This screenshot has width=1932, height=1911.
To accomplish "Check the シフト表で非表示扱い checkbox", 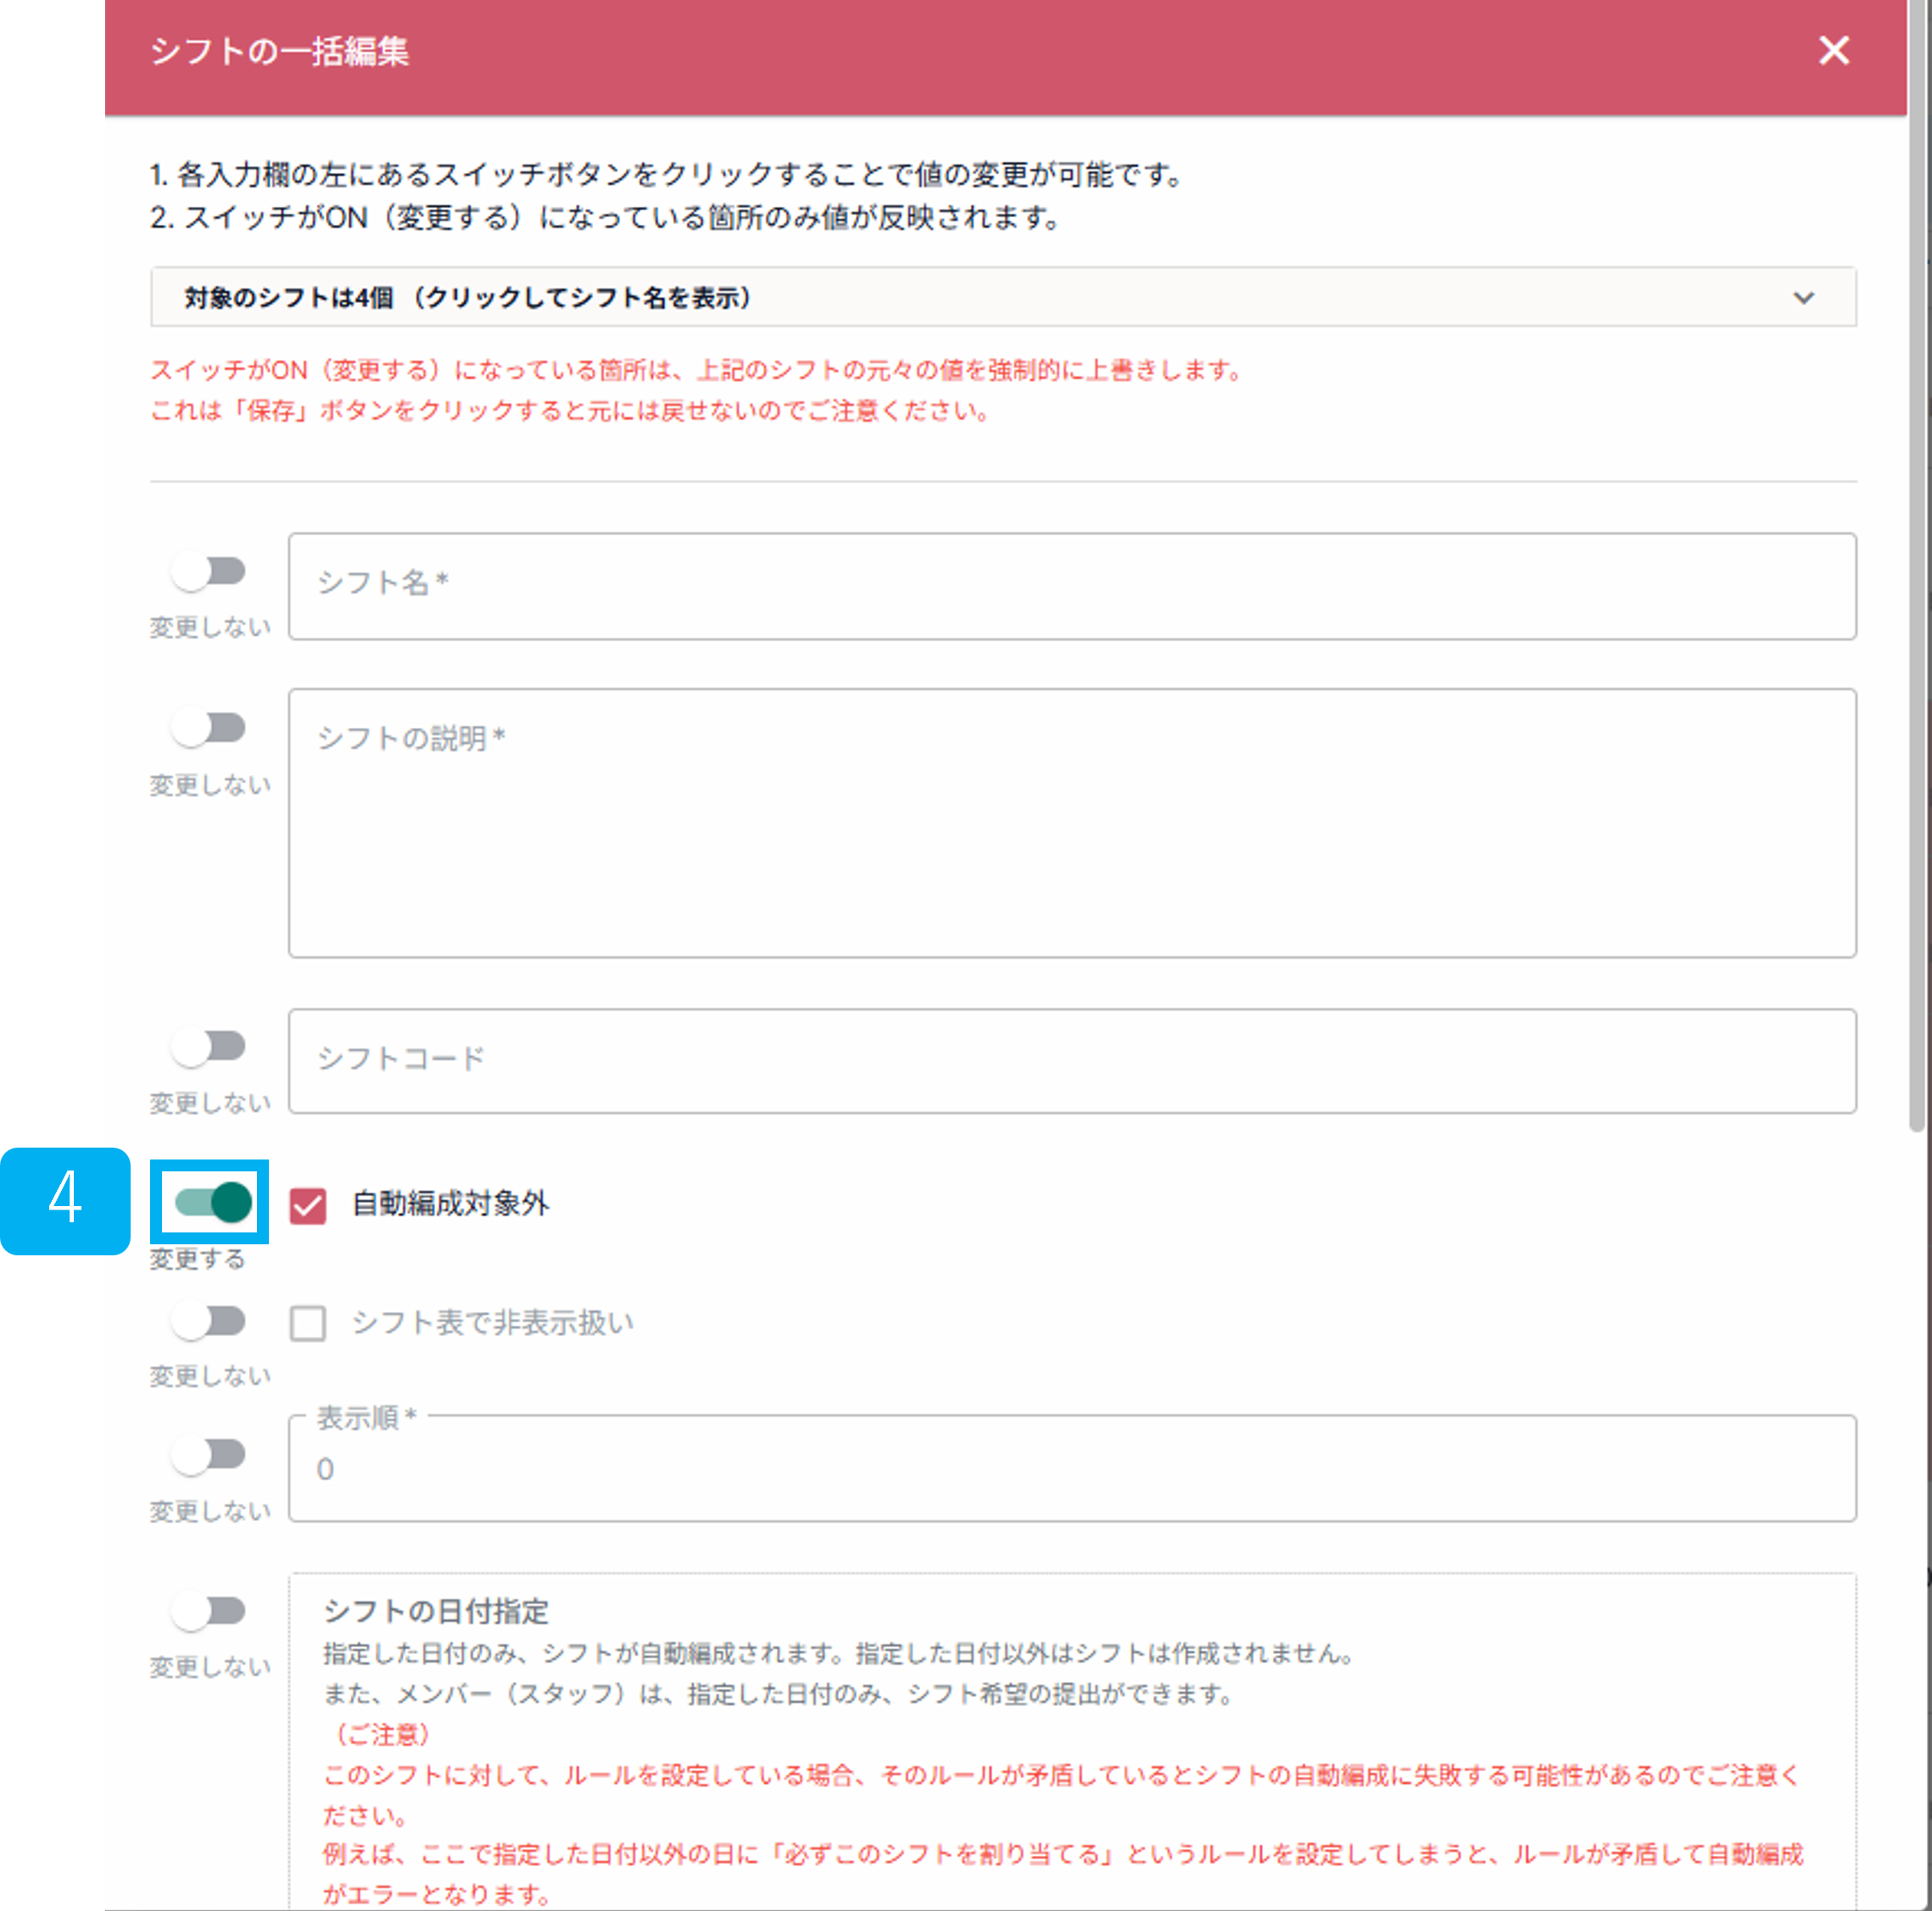I will pyautogui.click(x=307, y=1322).
